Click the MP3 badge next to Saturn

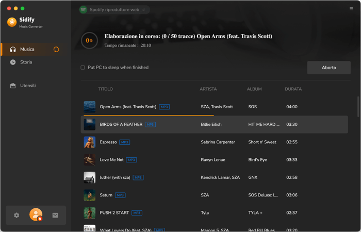[120, 195]
